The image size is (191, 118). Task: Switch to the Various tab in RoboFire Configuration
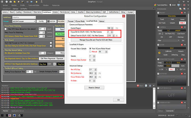pyautogui.click(x=102, y=21)
